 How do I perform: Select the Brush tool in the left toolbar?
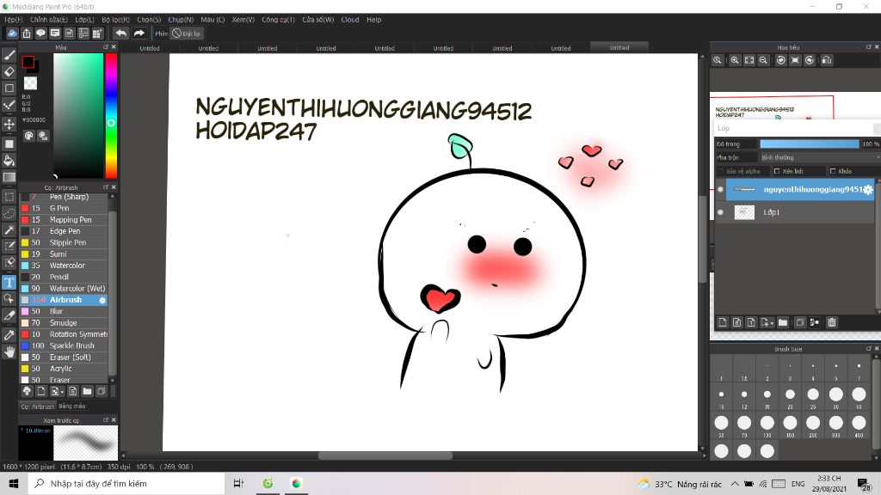pyautogui.click(x=9, y=55)
